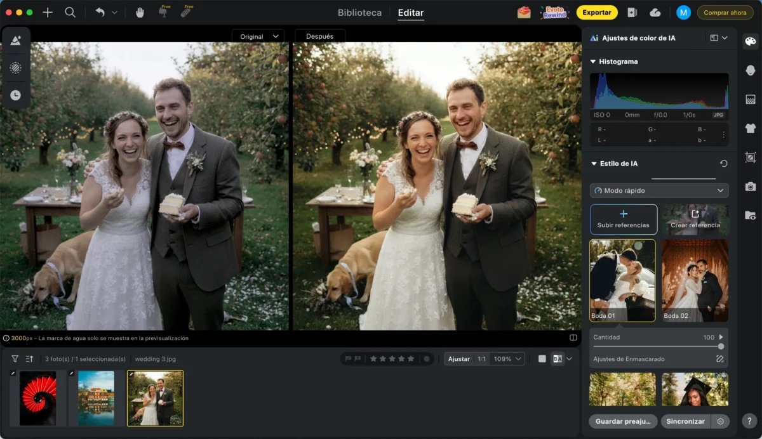This screenshot has height=439, width=762.
Task: Switch to single image view square
Action: coord(542,359)
